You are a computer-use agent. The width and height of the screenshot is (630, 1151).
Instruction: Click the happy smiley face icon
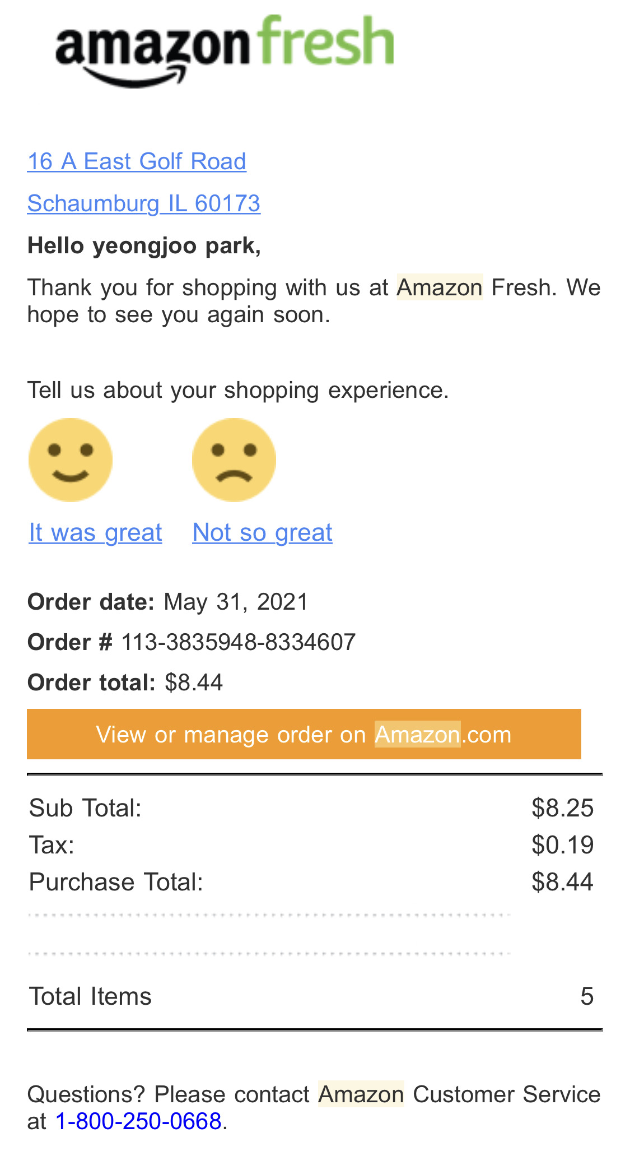point(71,460)
